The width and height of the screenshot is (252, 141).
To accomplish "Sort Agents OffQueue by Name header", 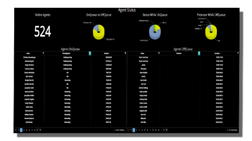I will [x=142, y=53].
